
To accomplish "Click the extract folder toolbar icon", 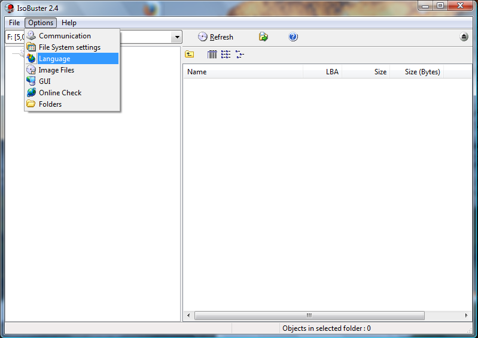I will click(263, 37).
